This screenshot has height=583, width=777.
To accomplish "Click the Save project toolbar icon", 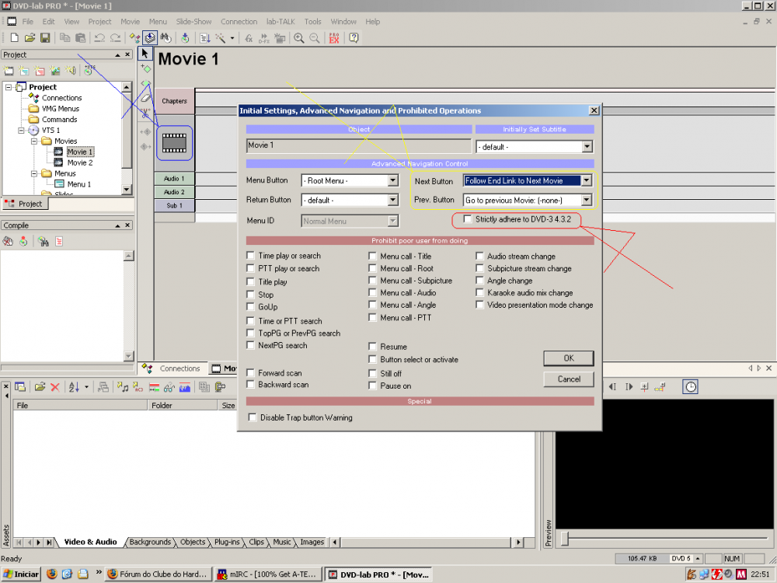I will (x=45, y=37).
